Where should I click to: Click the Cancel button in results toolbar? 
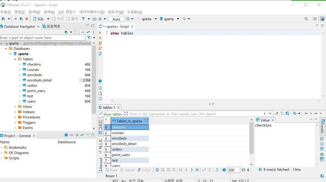click(127, 170)
